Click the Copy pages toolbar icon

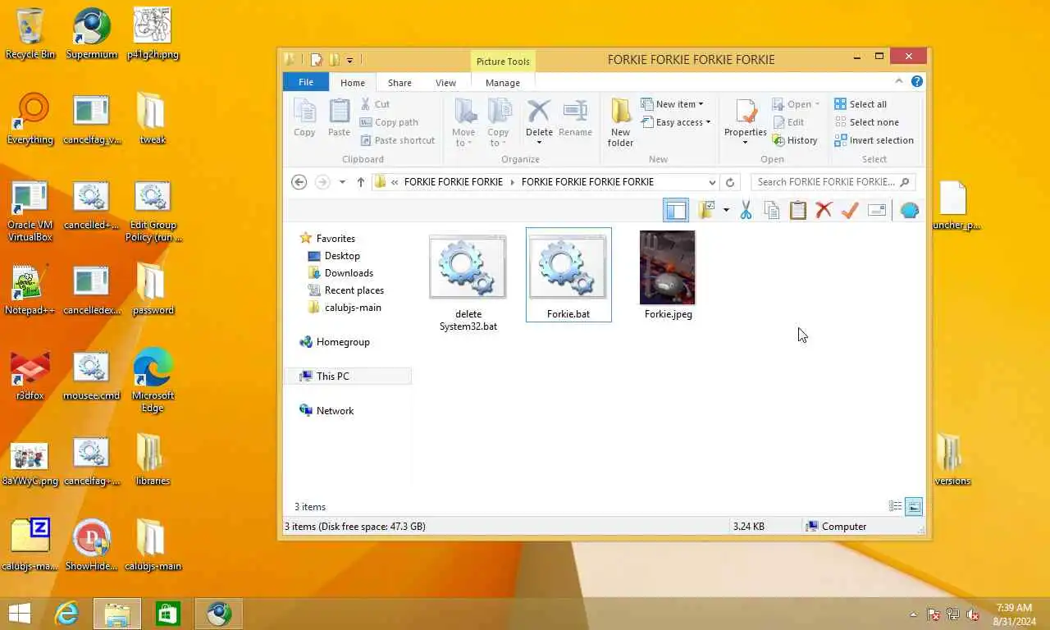click(x=772, y=211)
